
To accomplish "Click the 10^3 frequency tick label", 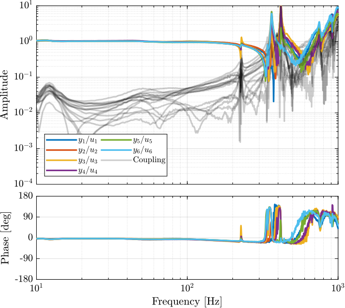I will [x=337, y=288].
